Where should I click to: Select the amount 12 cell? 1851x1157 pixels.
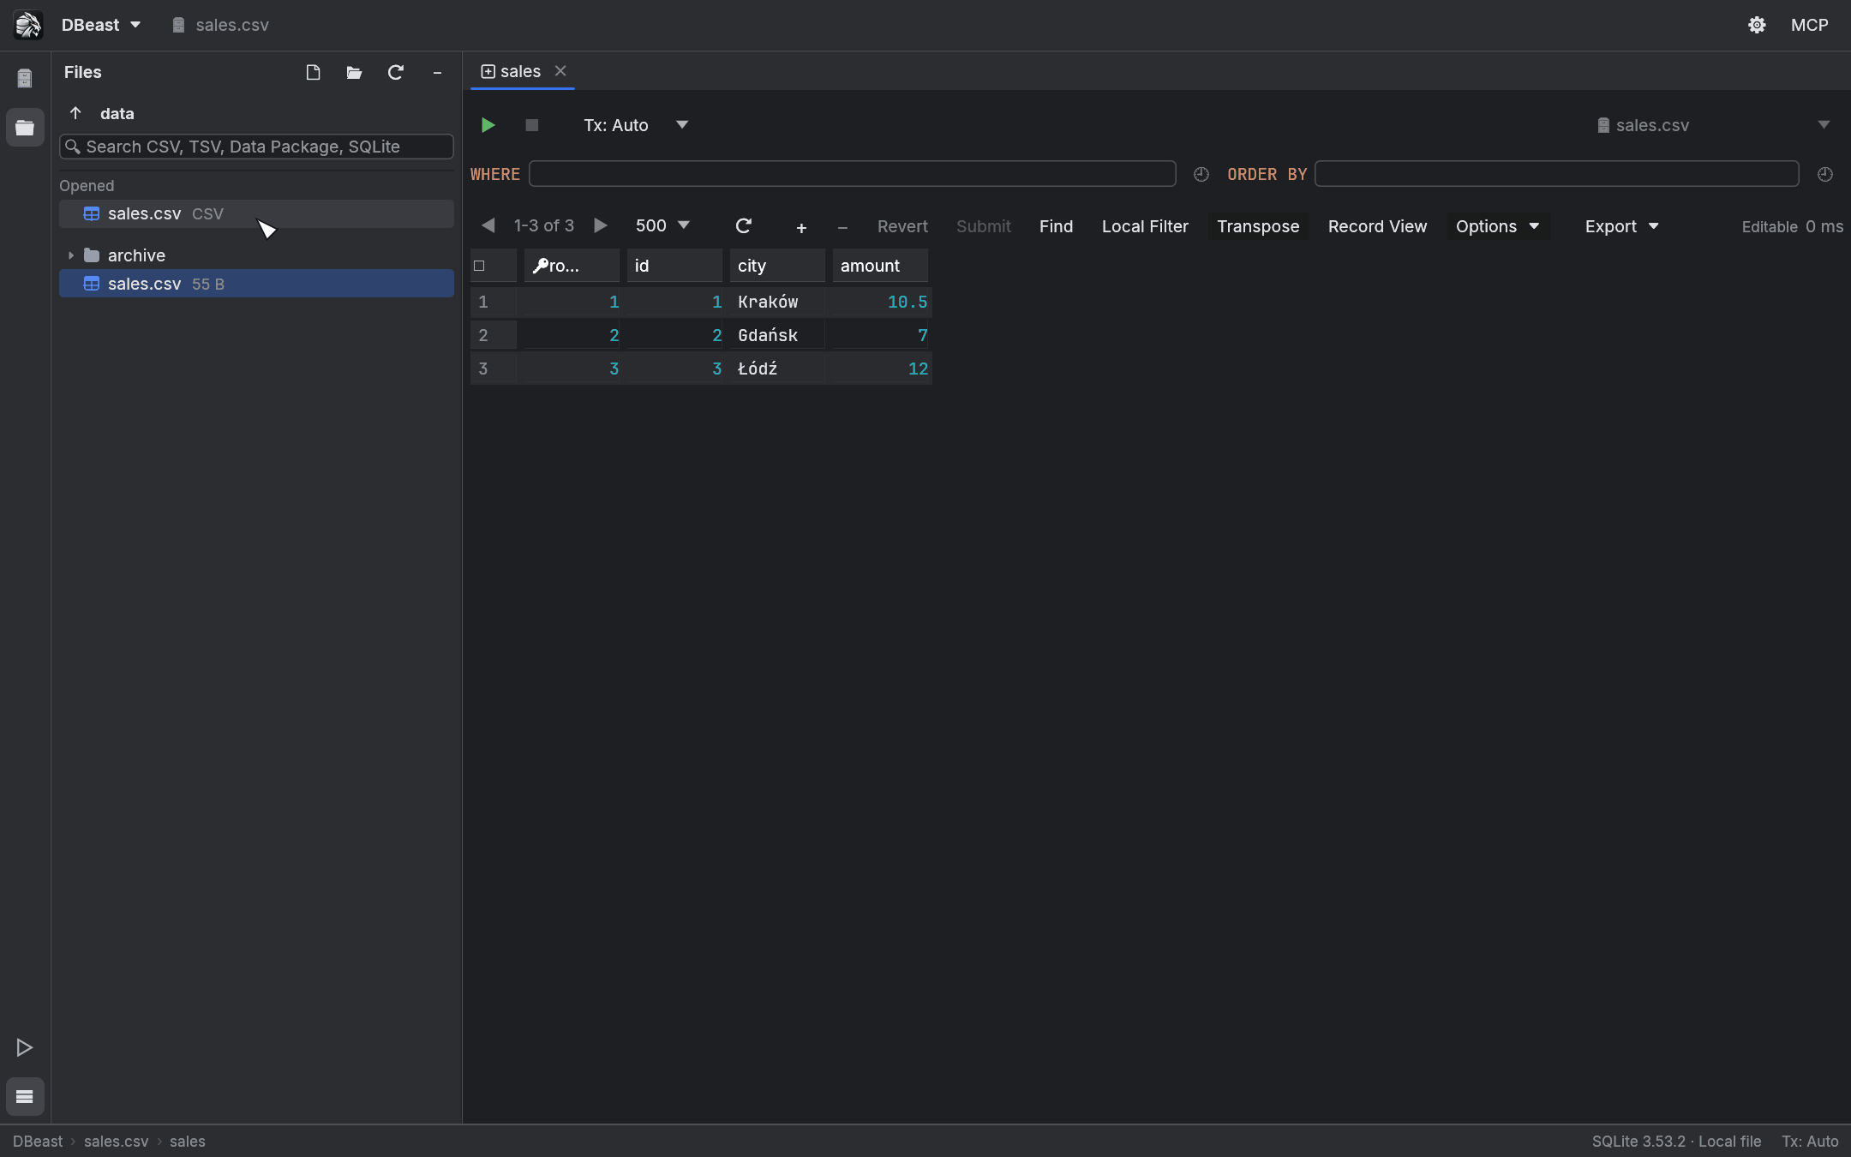click(x=880, y=369)
